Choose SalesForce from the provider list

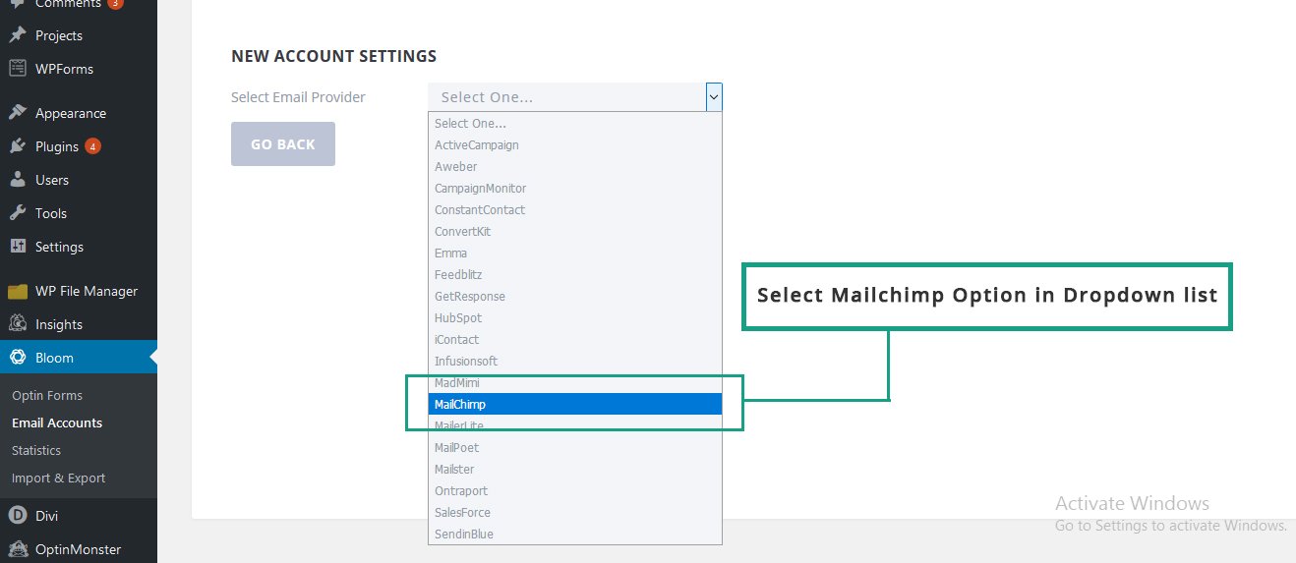[x=575, y=512]
